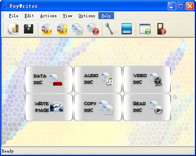Click the blue panel view icon

[x=127, y=28]
